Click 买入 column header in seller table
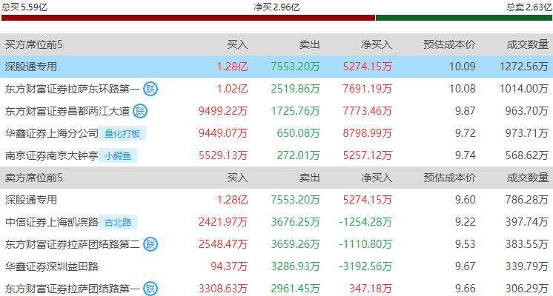 [237, 178]
